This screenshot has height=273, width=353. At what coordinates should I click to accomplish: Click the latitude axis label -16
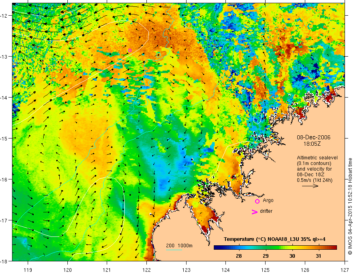click(x=4, y=179)
